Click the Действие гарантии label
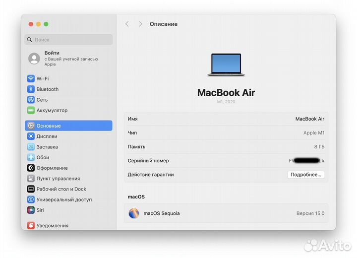Image resolution: width=357 pixels, height=258 pixels. [x=151, y=175]
